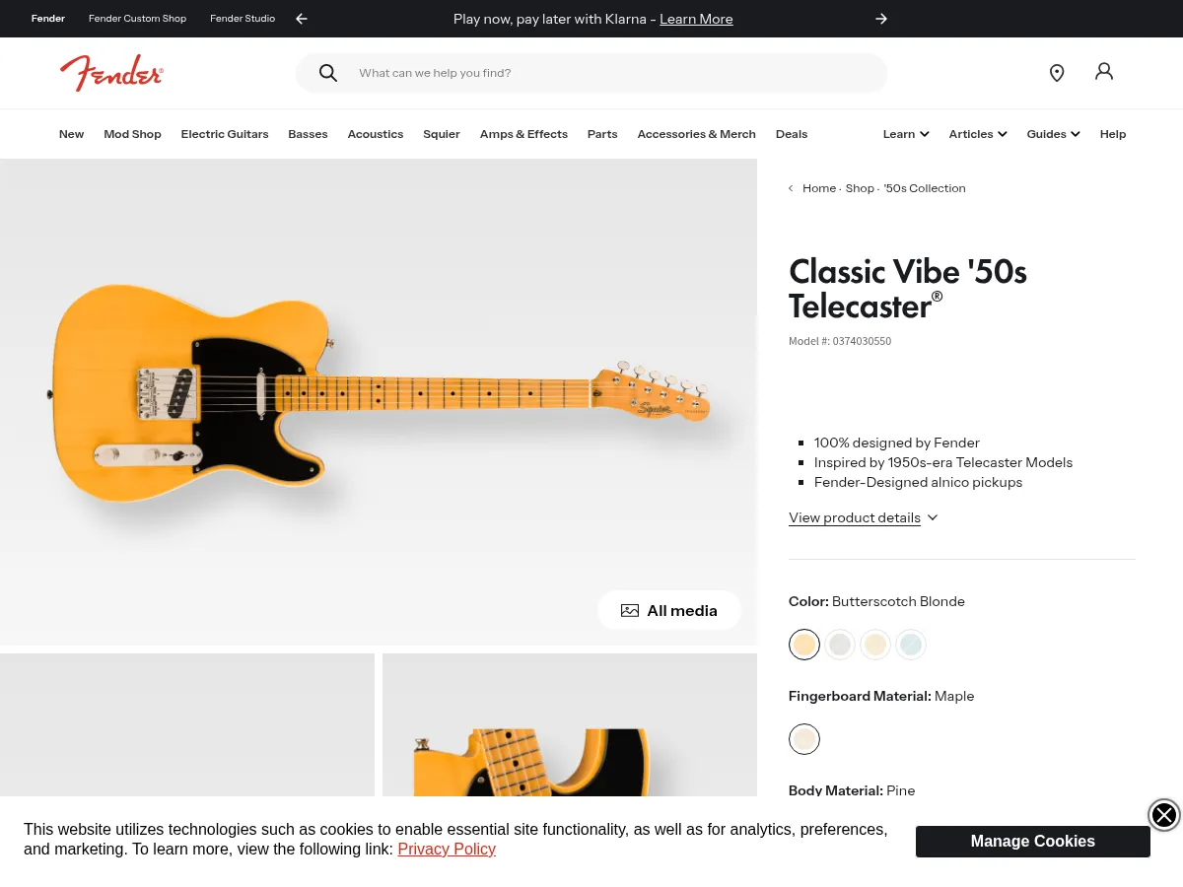Open the store locator pin icon
The height and width of the screenshot is (887, 1183).
coord(1057,73)
